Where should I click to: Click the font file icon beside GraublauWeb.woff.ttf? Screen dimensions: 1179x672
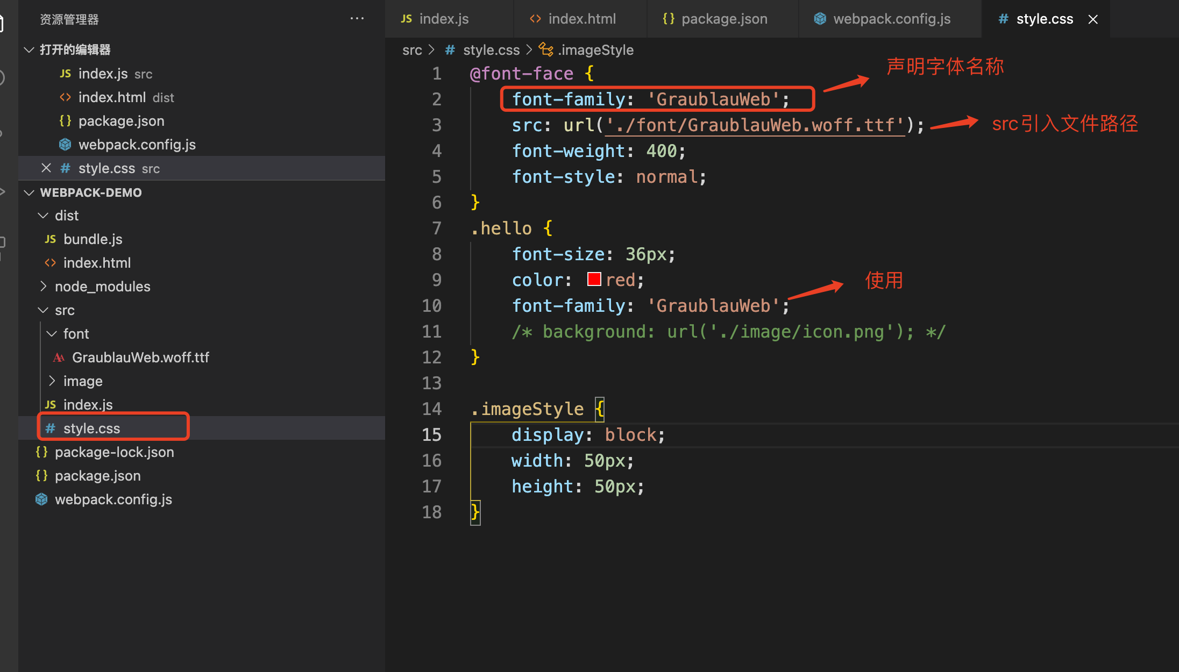click(59, 358)
